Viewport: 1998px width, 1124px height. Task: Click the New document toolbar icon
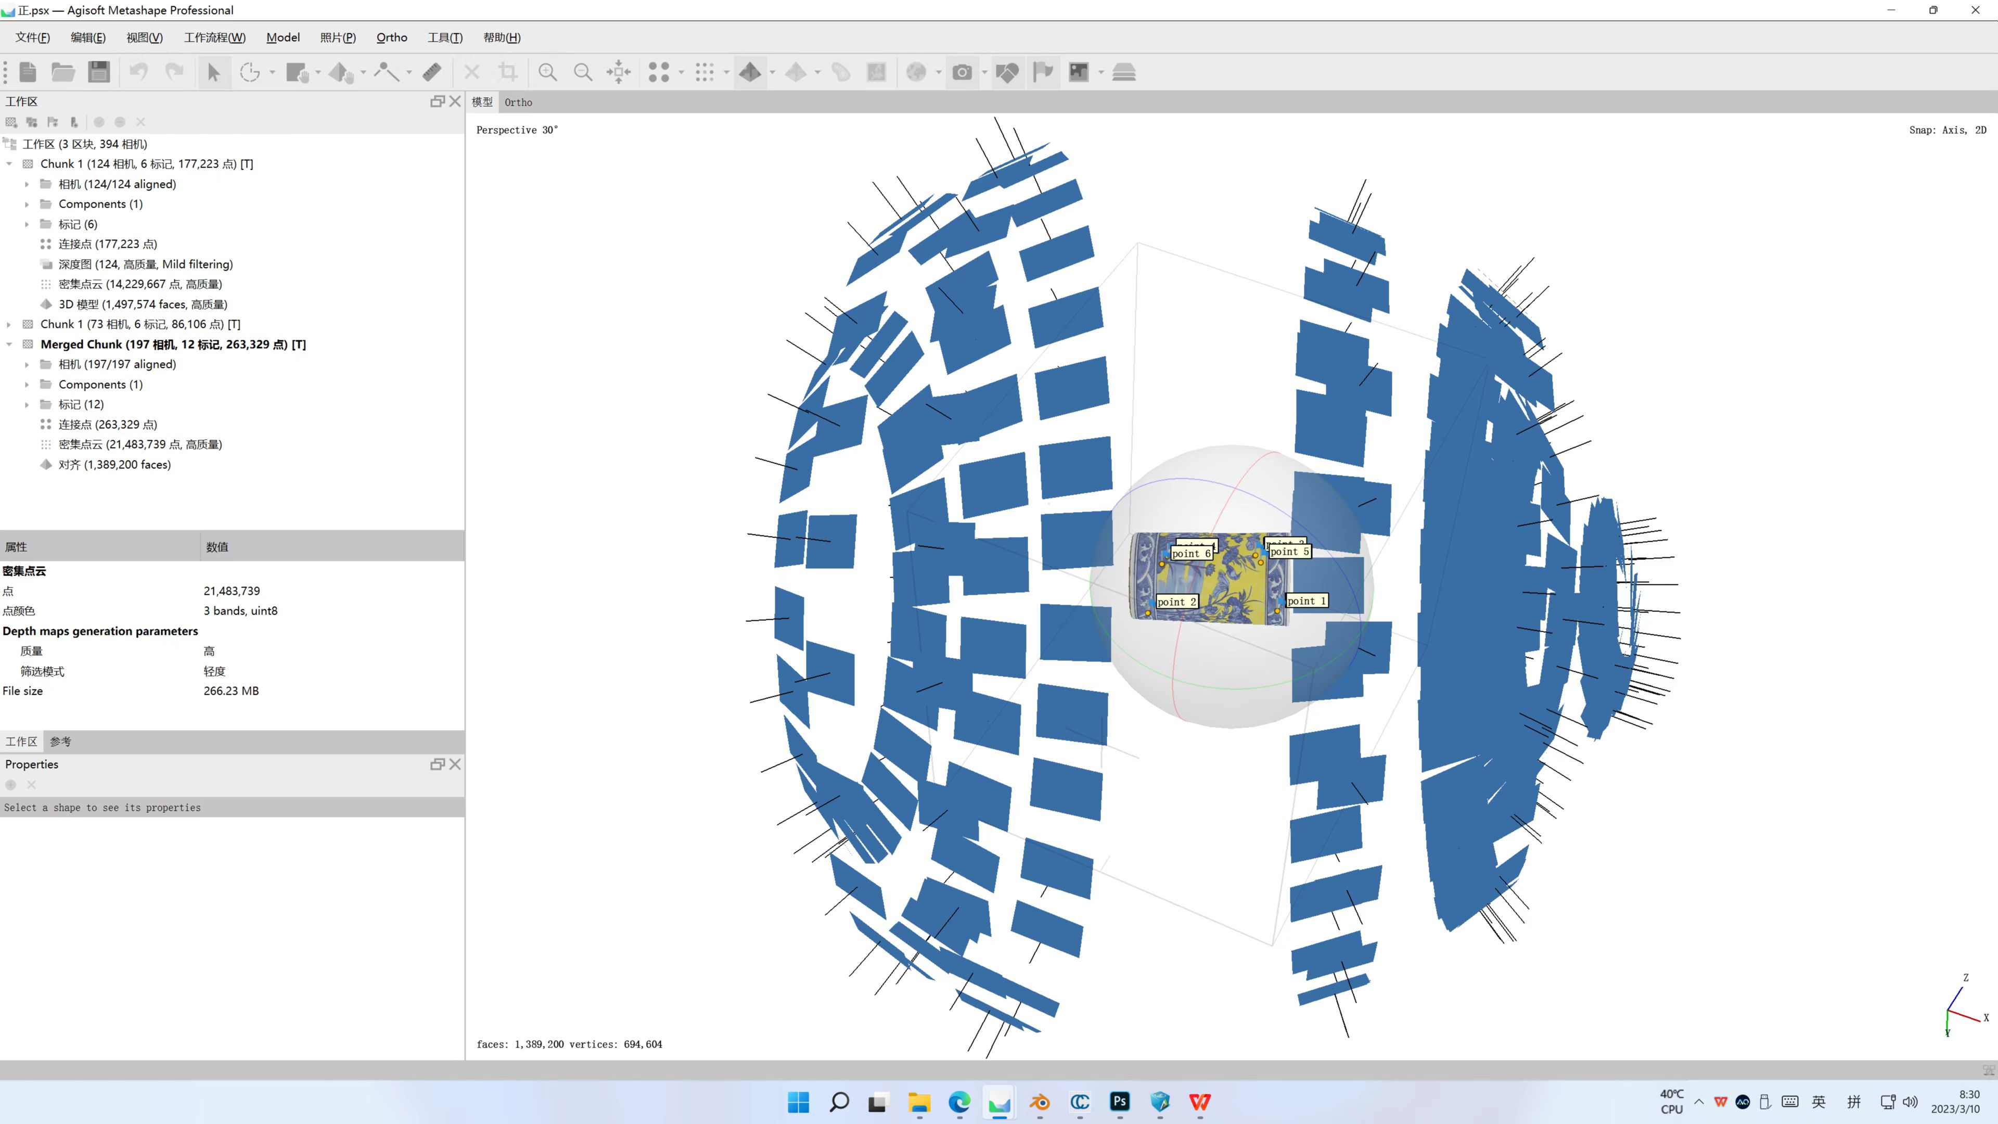pyautogui.click(x=28, y=72)
